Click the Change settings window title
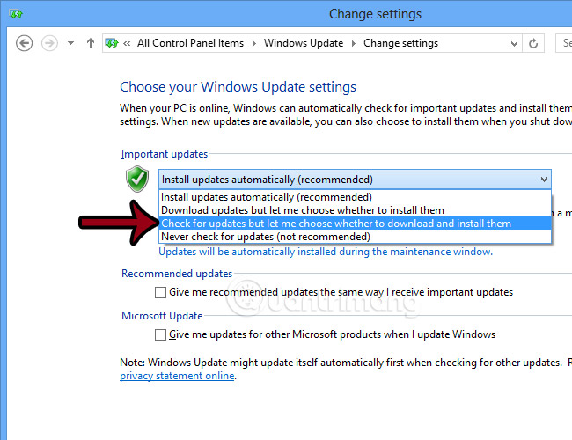 [x=375, y=14]
